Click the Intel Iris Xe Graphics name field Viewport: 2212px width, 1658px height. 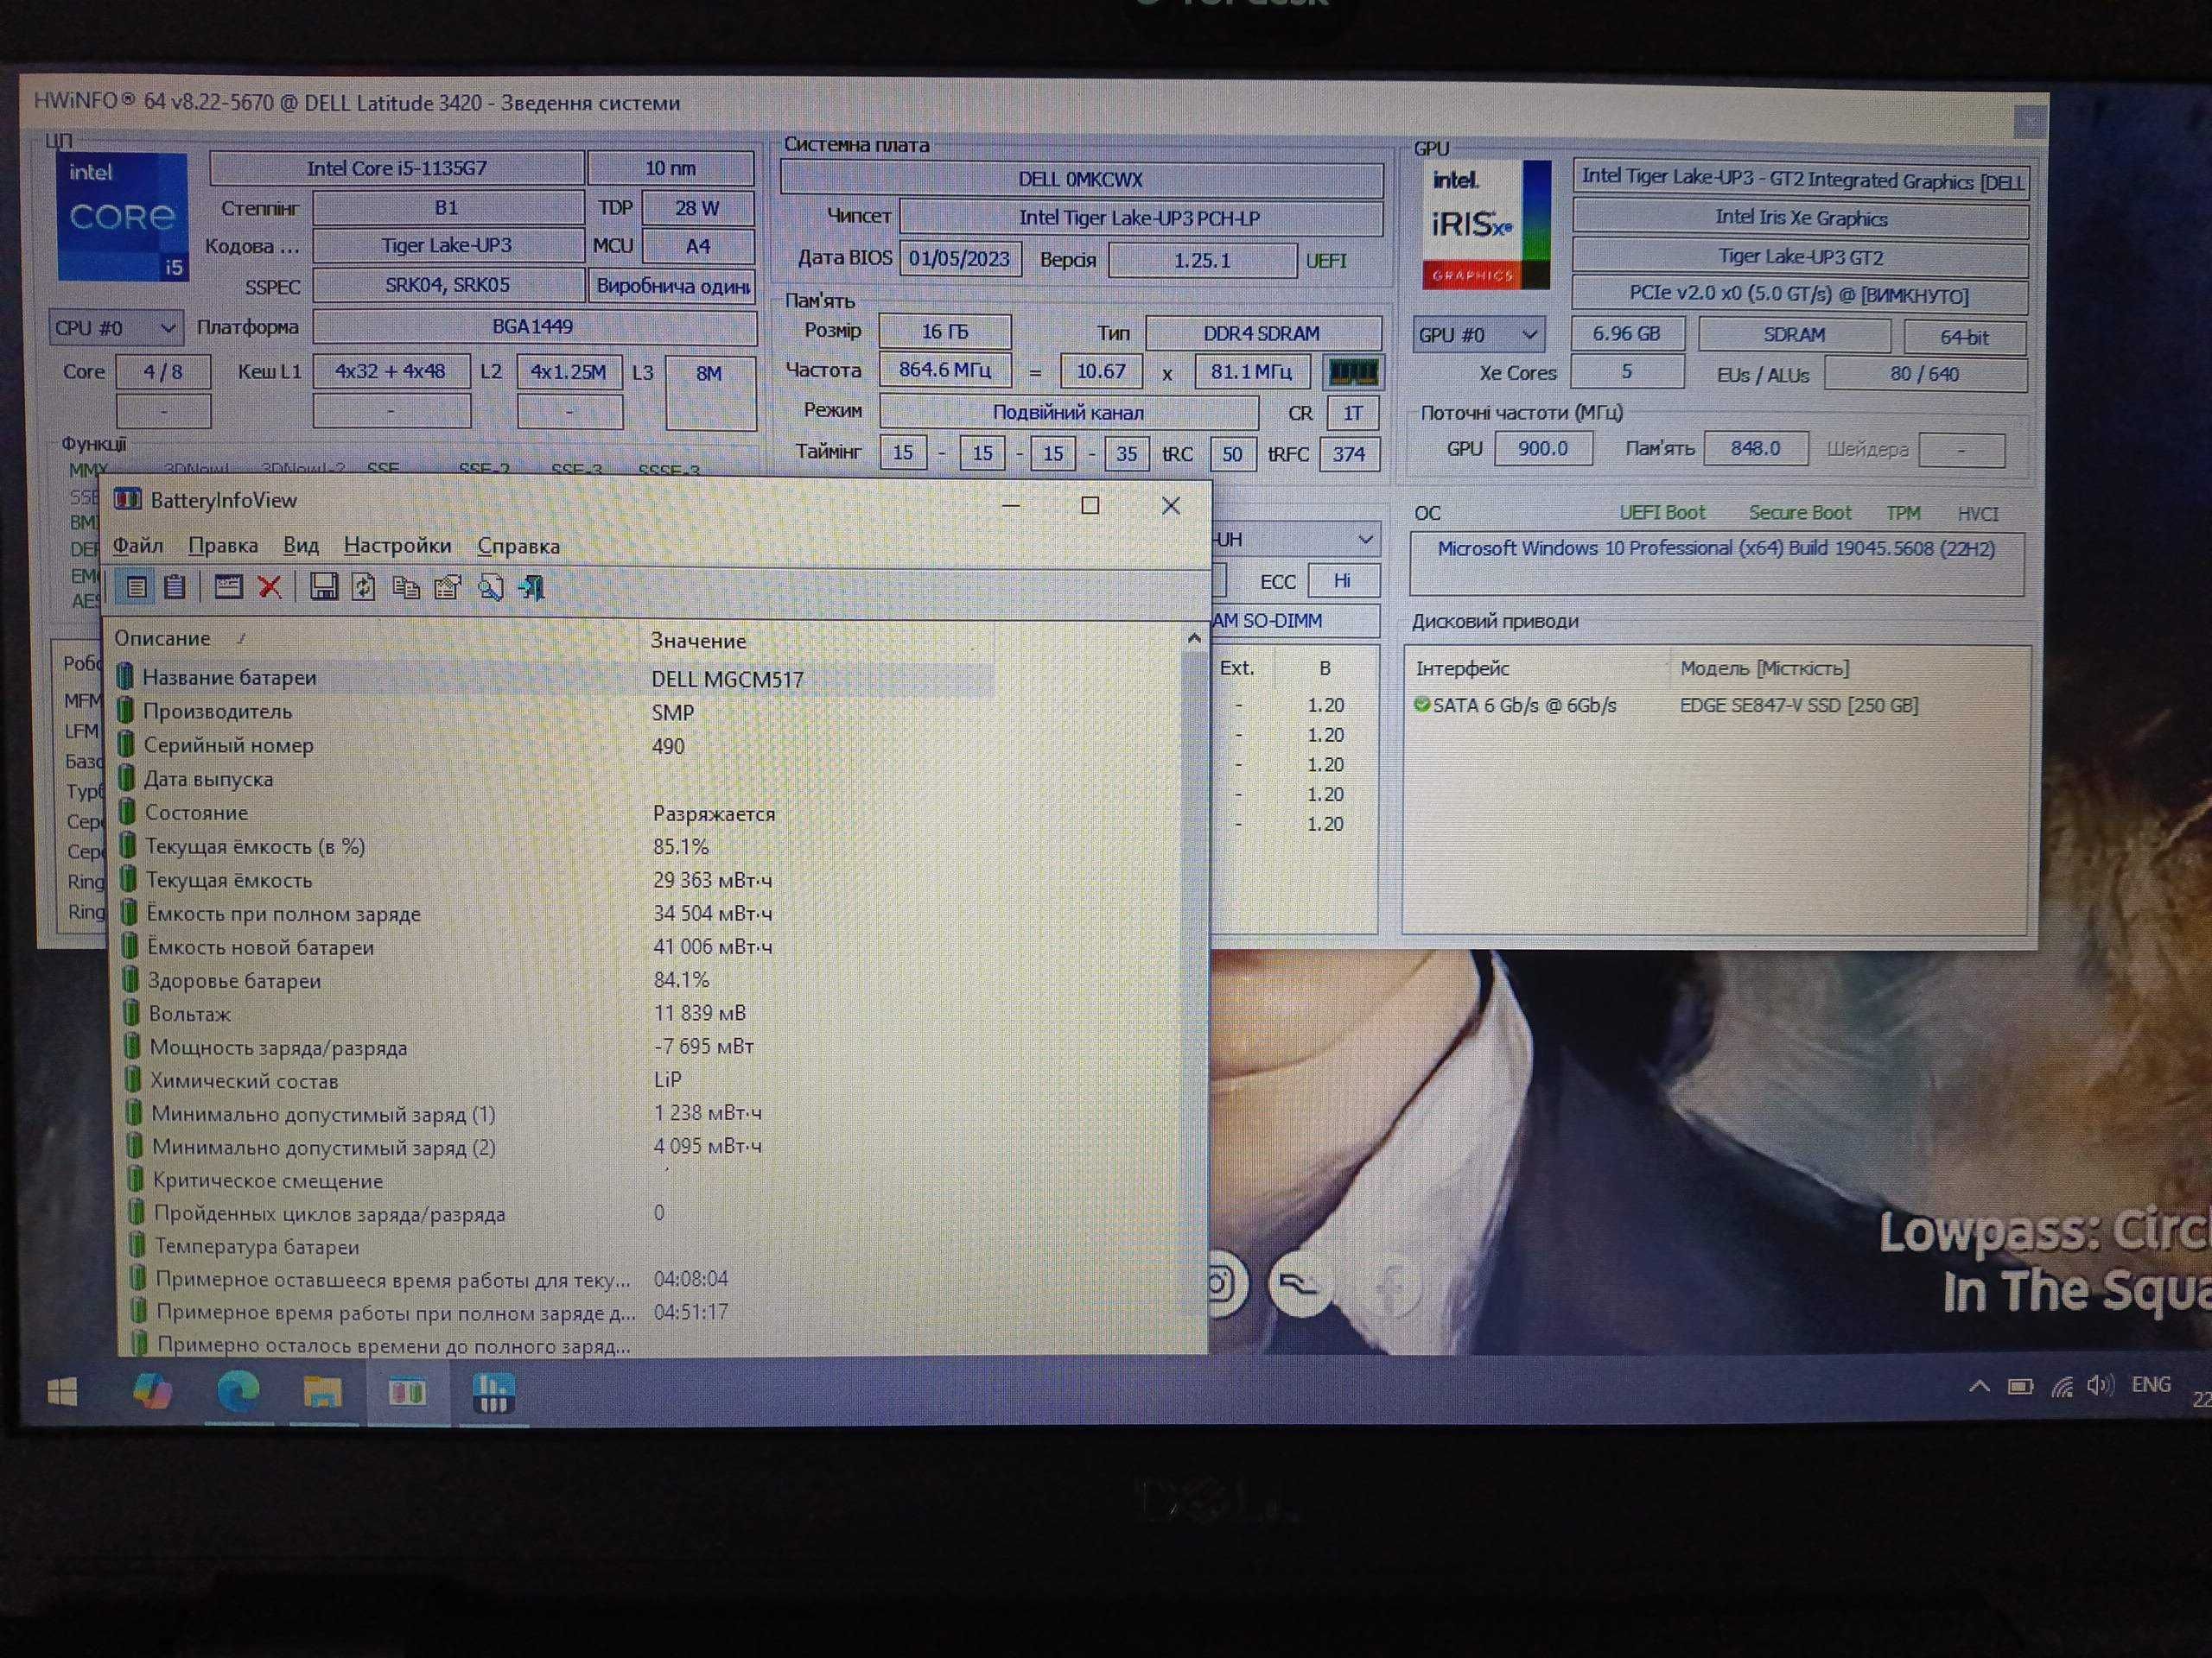[1800, 218]
